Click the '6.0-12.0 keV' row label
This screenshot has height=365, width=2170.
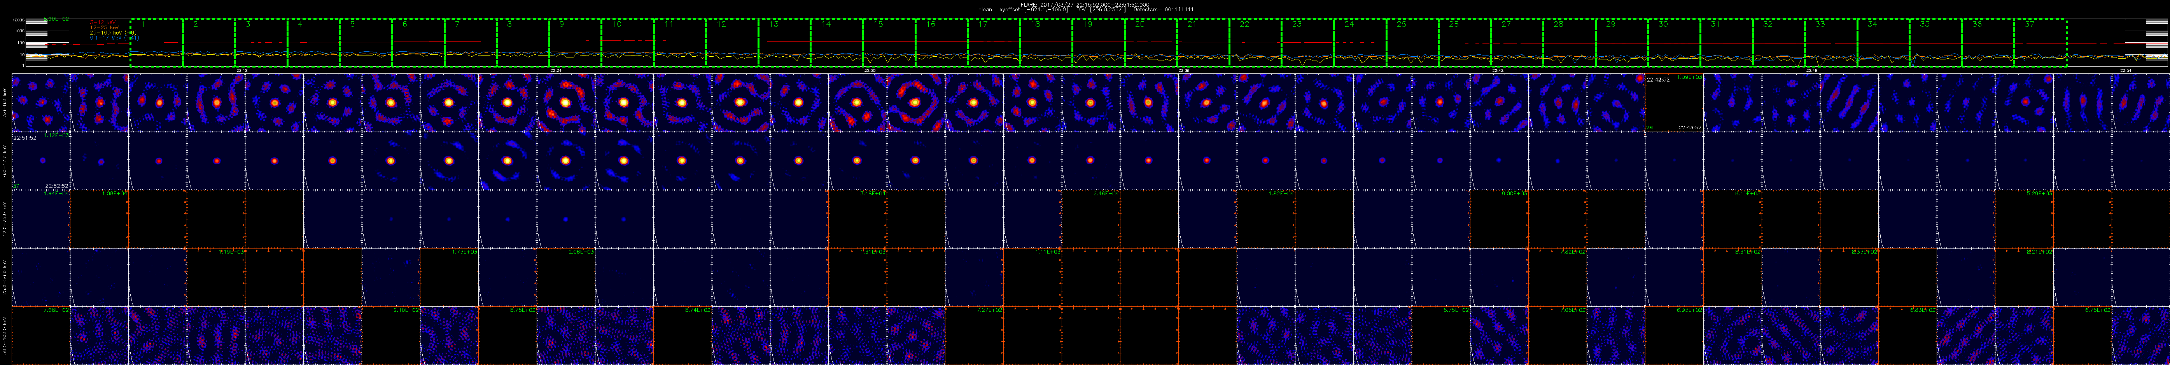pos(5,161)
